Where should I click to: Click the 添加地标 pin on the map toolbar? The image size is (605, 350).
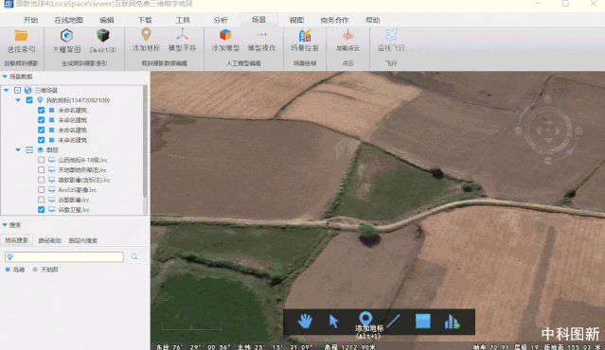tap(365, 319)
